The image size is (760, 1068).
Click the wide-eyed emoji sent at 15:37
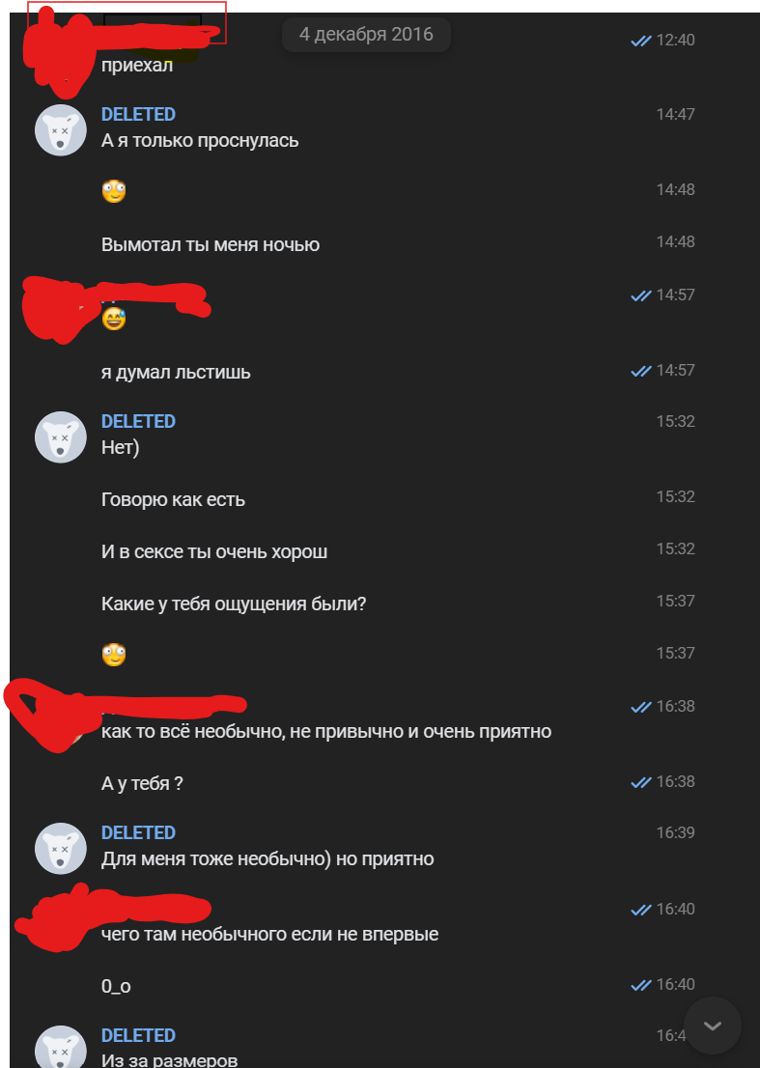(x=114, y=655)
